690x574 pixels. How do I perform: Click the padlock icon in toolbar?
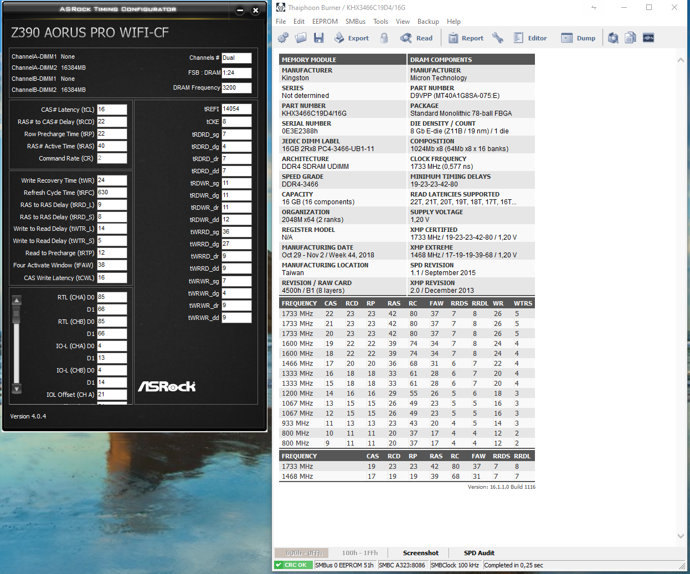coord(384,38)
